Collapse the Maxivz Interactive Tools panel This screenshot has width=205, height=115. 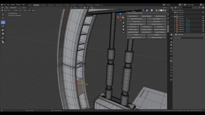127,13
